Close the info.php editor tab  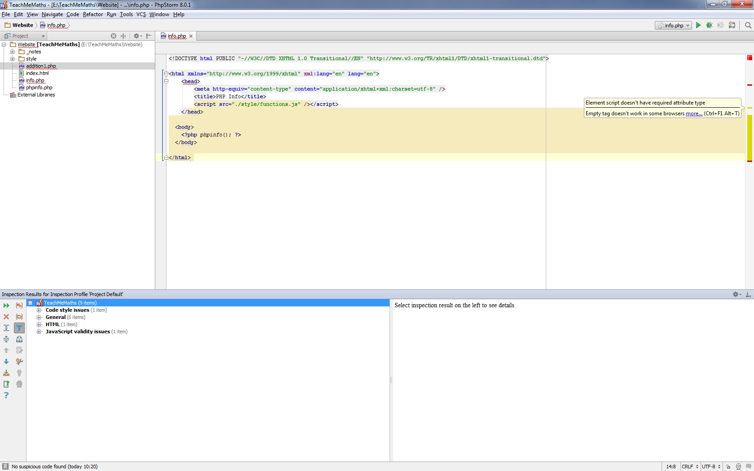pyautogui.click(x=191, y=36)
